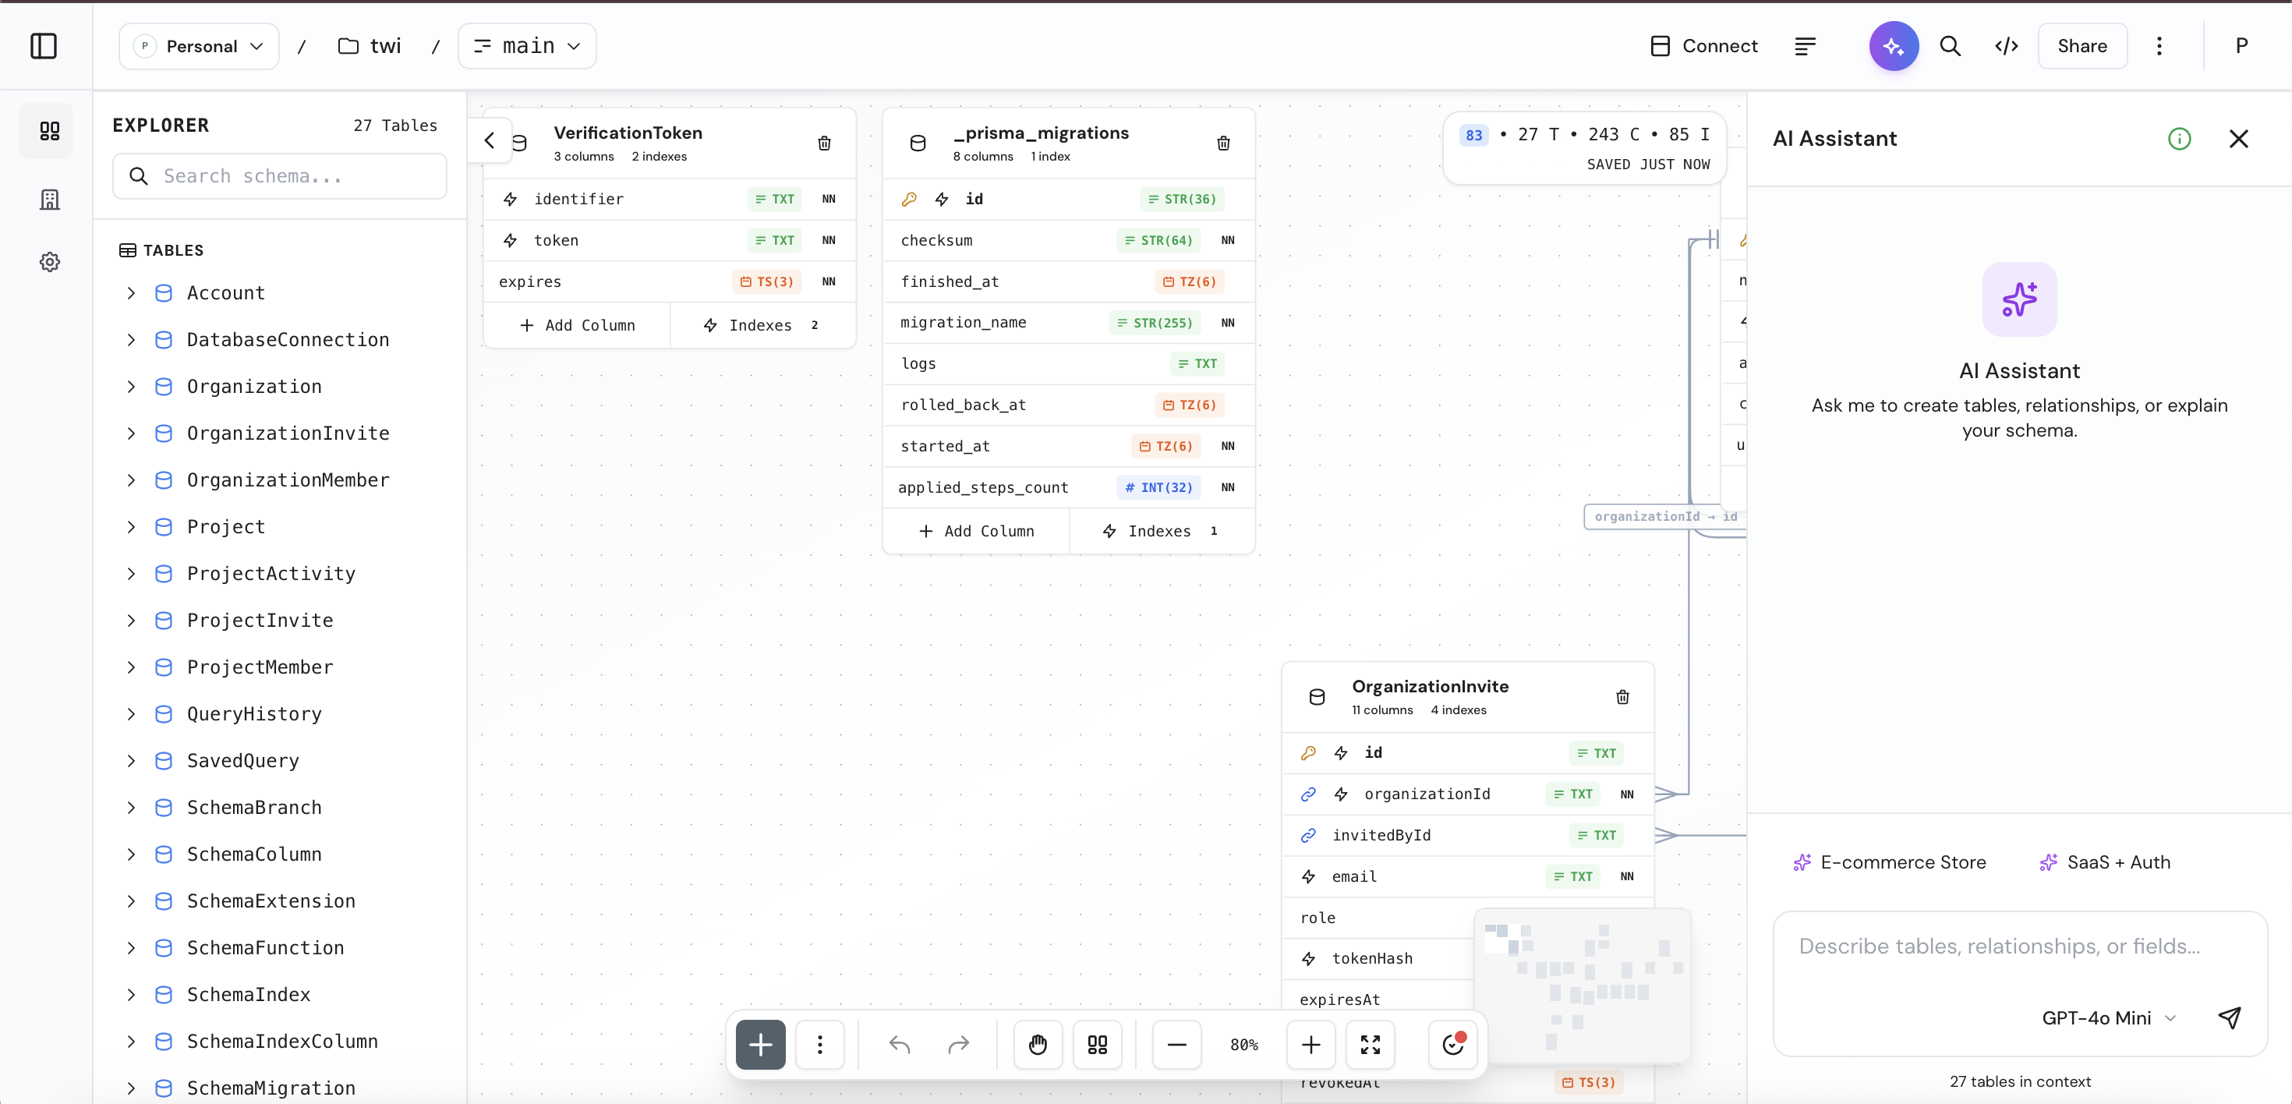Select the SaaS + Auth suggestion

point(2105,862)
